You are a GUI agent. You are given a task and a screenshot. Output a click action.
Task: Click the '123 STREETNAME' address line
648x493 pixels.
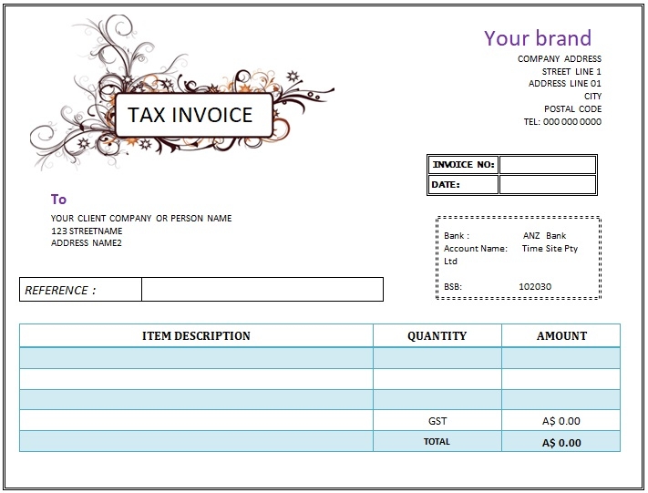point(88,231)
